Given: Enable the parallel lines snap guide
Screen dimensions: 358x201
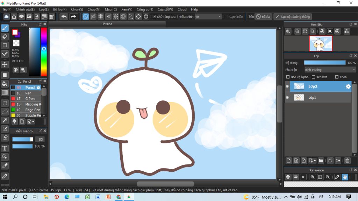Looking at the screenshot, I should point(93,17).
